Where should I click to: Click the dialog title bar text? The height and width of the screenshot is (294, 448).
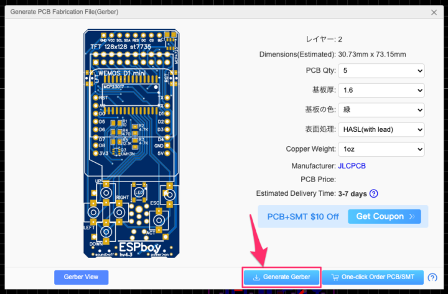click(x=64, y=12)
